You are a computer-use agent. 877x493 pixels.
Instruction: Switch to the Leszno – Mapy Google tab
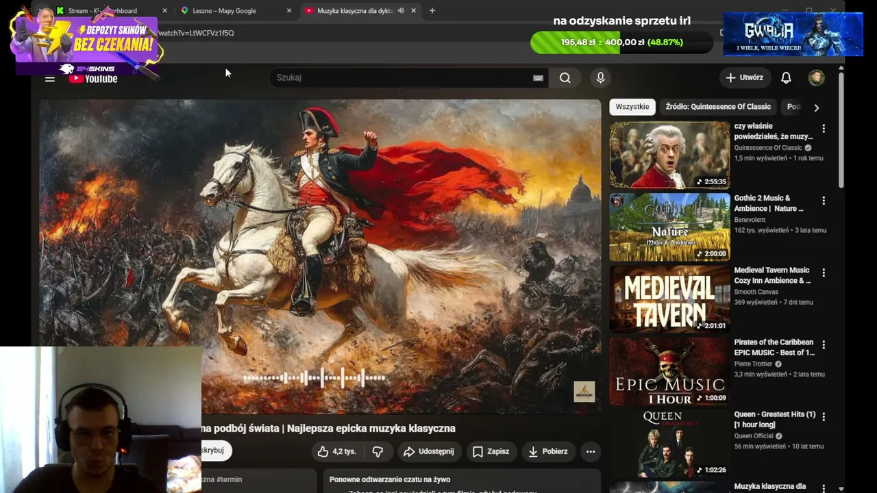point(237,11)
